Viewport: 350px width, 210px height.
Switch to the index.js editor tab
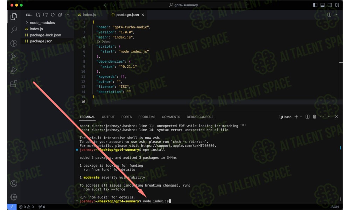point(87,15)
